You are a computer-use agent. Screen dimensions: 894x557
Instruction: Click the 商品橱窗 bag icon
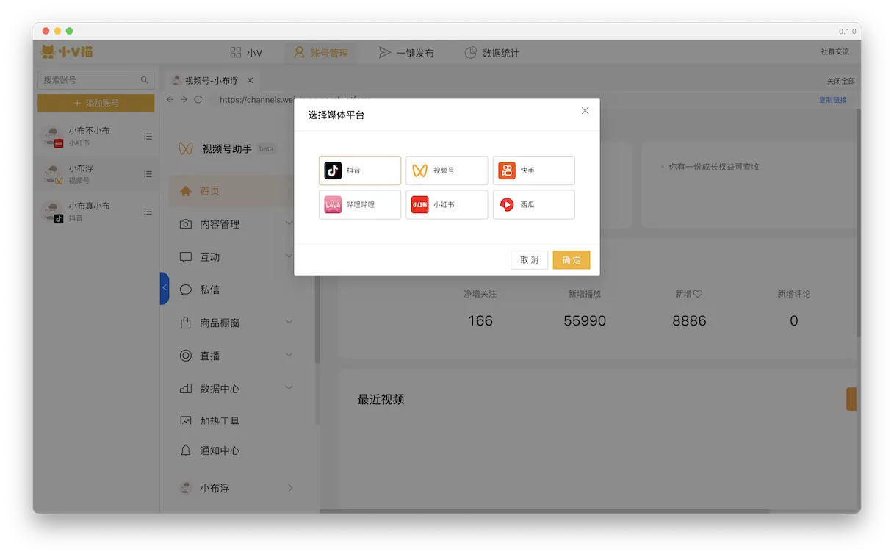pyautogui.click(x=186, y=323)
